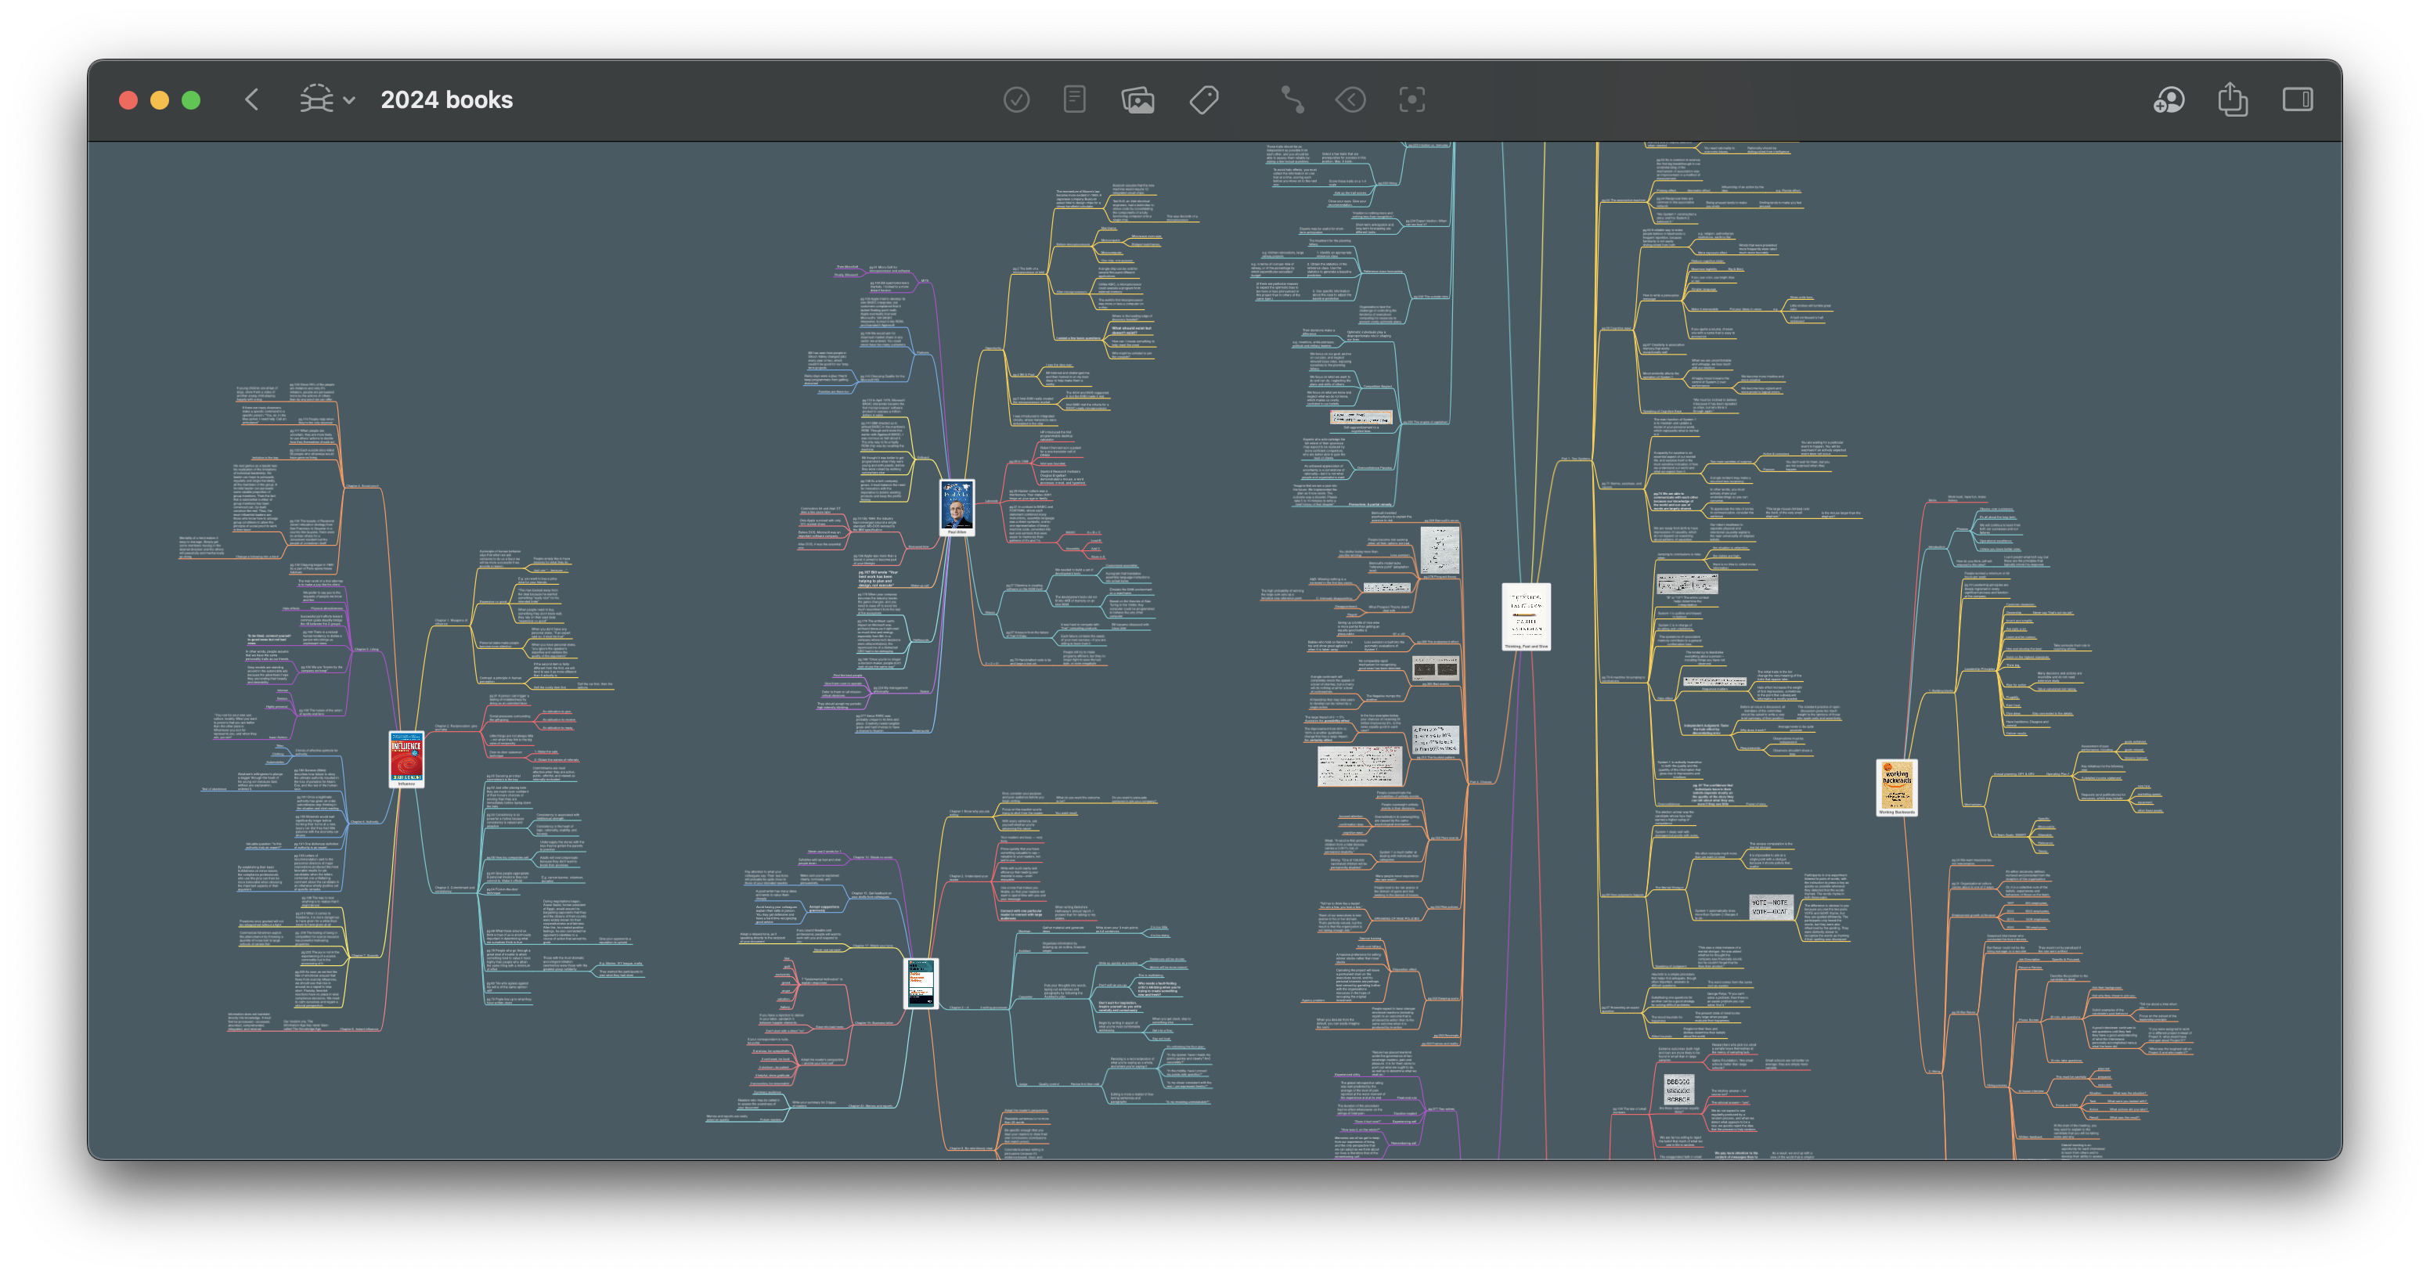The width and height of the screenshot is (2430, 1276).
Task: Open the document title dropdown chevron
Action: (x=348, y=99)
